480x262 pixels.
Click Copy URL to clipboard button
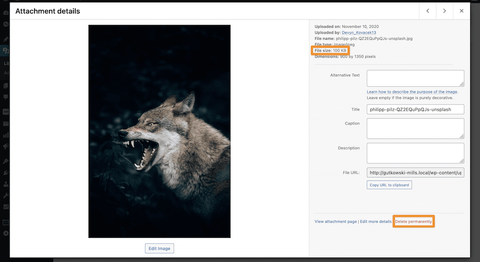(x=389, y=185)
